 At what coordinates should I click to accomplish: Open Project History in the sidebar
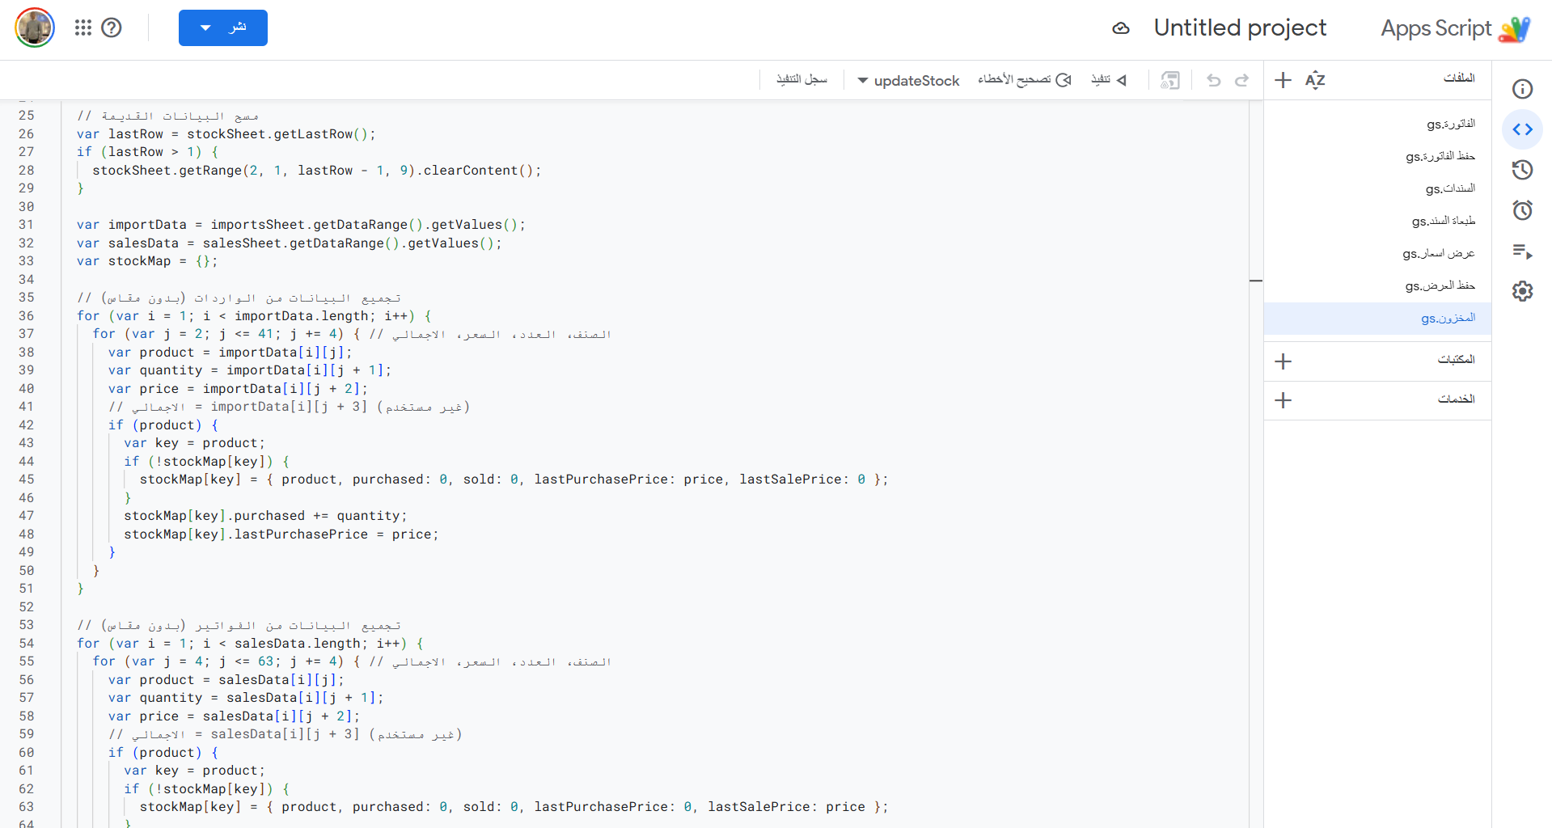click(x=1522, y=170)
